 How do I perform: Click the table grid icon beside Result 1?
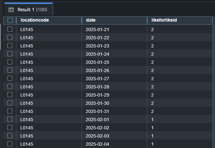point(11,10)
